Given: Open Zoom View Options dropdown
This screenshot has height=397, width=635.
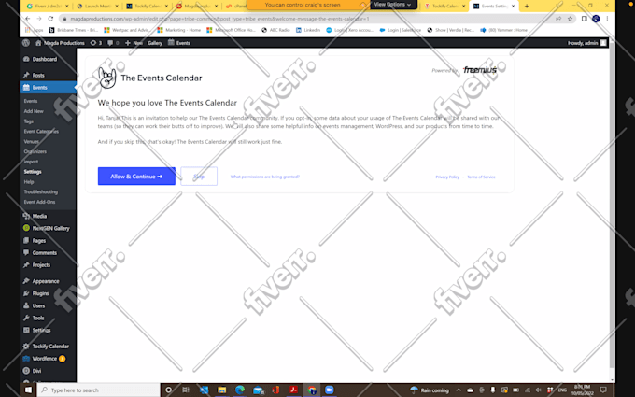Looking at the screenshot, I should tap(392, 5).
